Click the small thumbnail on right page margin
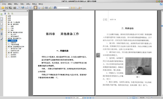The height and width of the screenshot is (99, 163). pyautogui.click(x=98, y=55)
